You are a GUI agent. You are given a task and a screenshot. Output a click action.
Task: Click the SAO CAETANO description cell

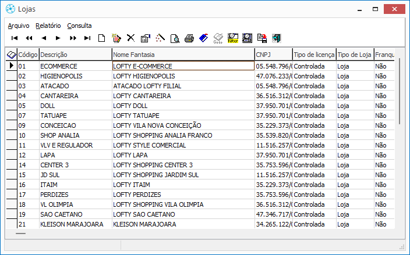pyautogui.click(x=76, y=214)
